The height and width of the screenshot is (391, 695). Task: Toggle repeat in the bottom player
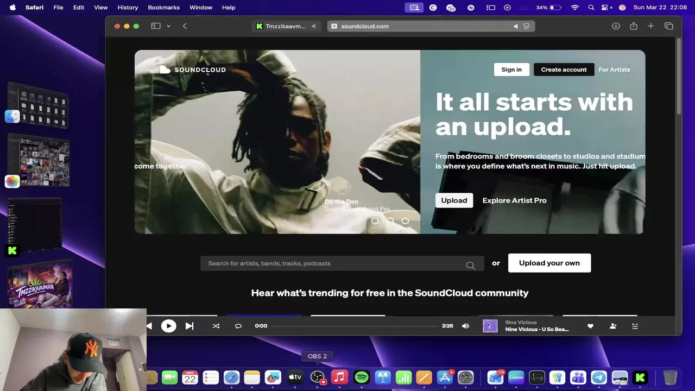coord(238,326)
